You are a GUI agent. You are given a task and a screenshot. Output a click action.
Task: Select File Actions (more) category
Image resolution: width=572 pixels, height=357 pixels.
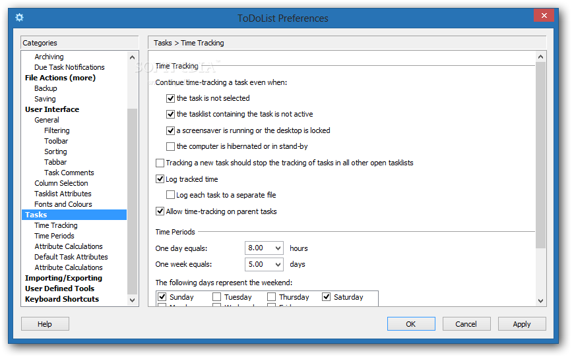(x=60, y=78)
